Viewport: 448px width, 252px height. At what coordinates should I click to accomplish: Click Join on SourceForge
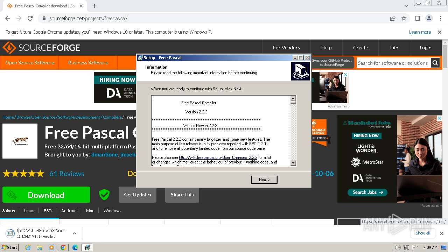coord(394,48)
